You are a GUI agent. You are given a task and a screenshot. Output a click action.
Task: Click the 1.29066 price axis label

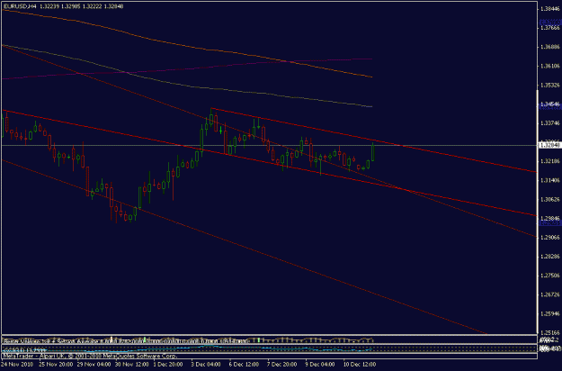pos(549,237)
